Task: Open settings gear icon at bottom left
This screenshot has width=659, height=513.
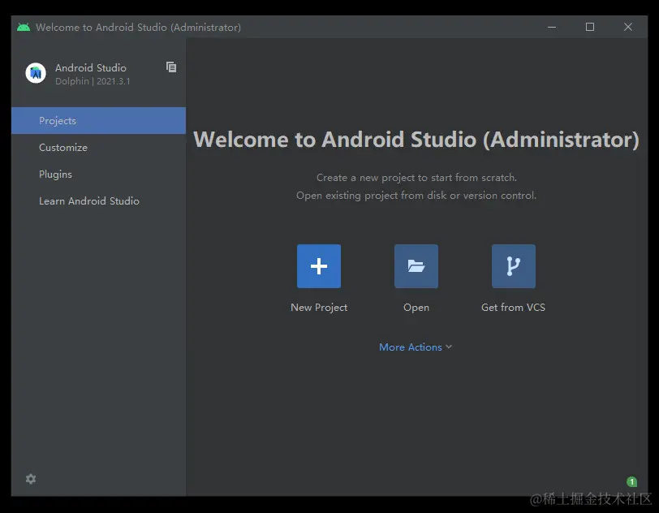Action: click(x=31, y=479)
